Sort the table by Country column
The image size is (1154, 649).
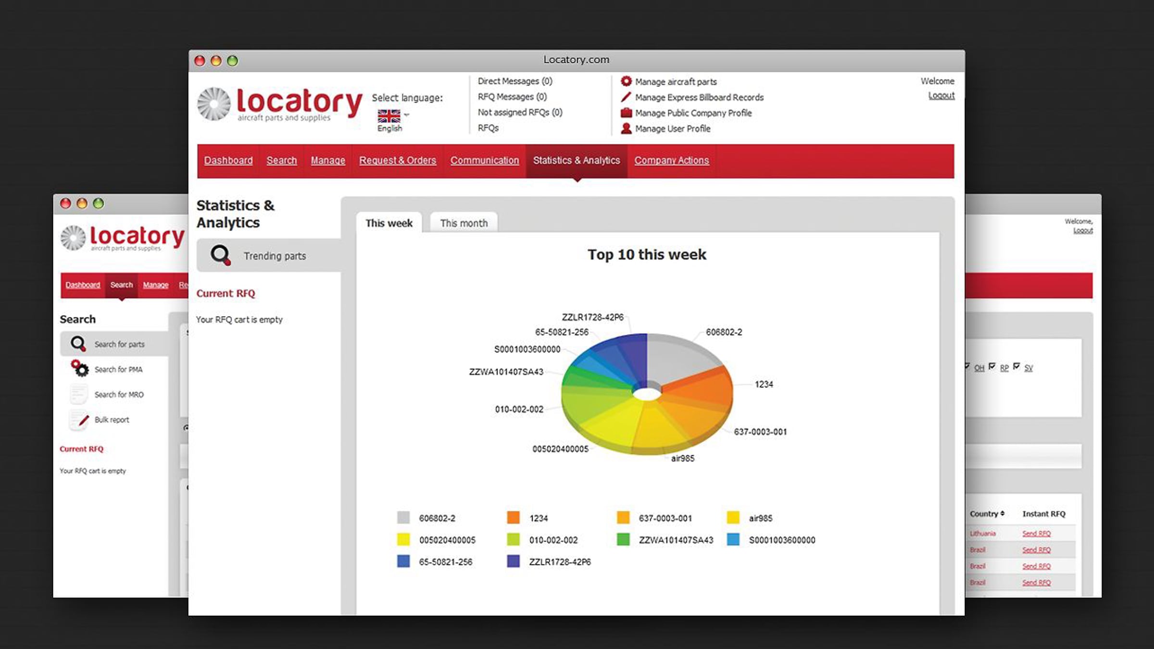pos(987,513)
